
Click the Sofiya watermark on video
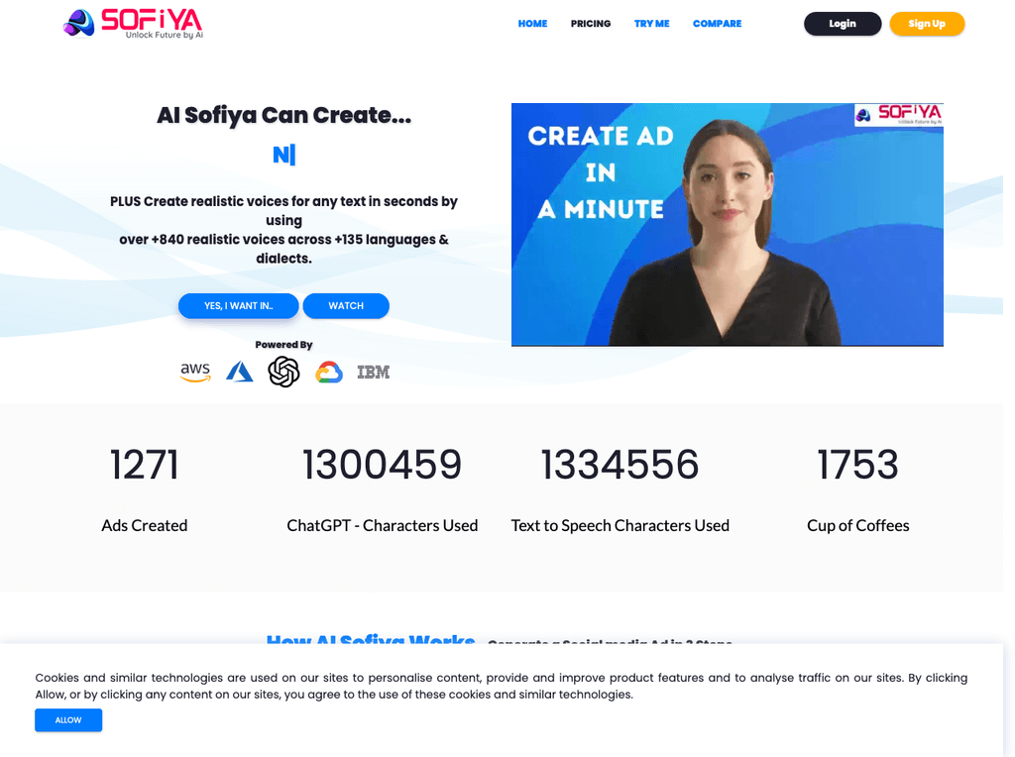coord(898,115)
